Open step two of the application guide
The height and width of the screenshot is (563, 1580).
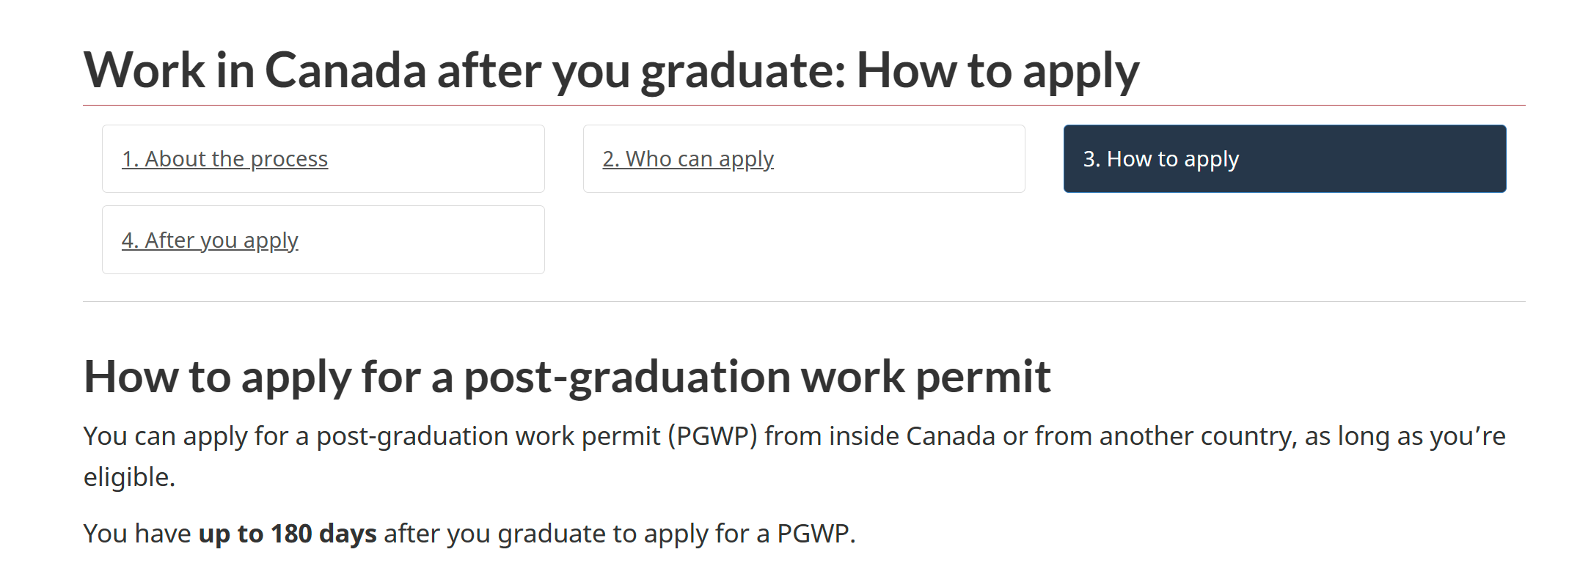(x=804, y=158)
